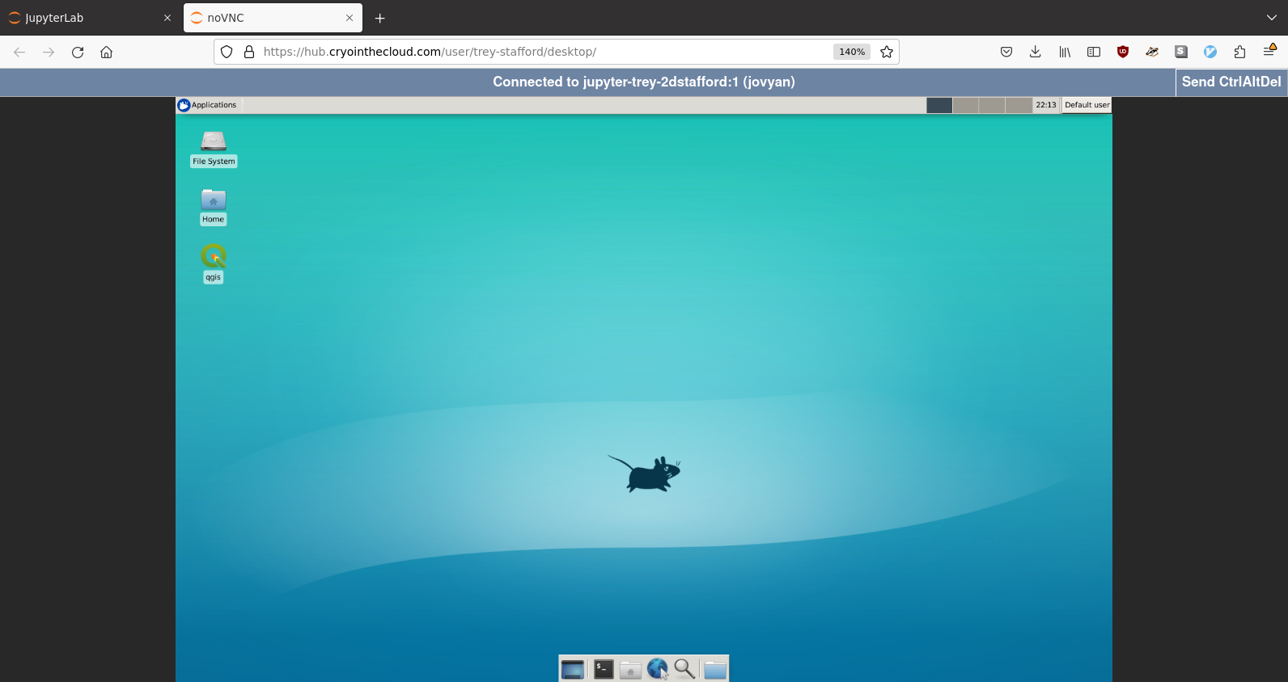Screen dimensions: 1288x682
Task: Switch to the fourth workspace
Action: [x=1019, y=105]
